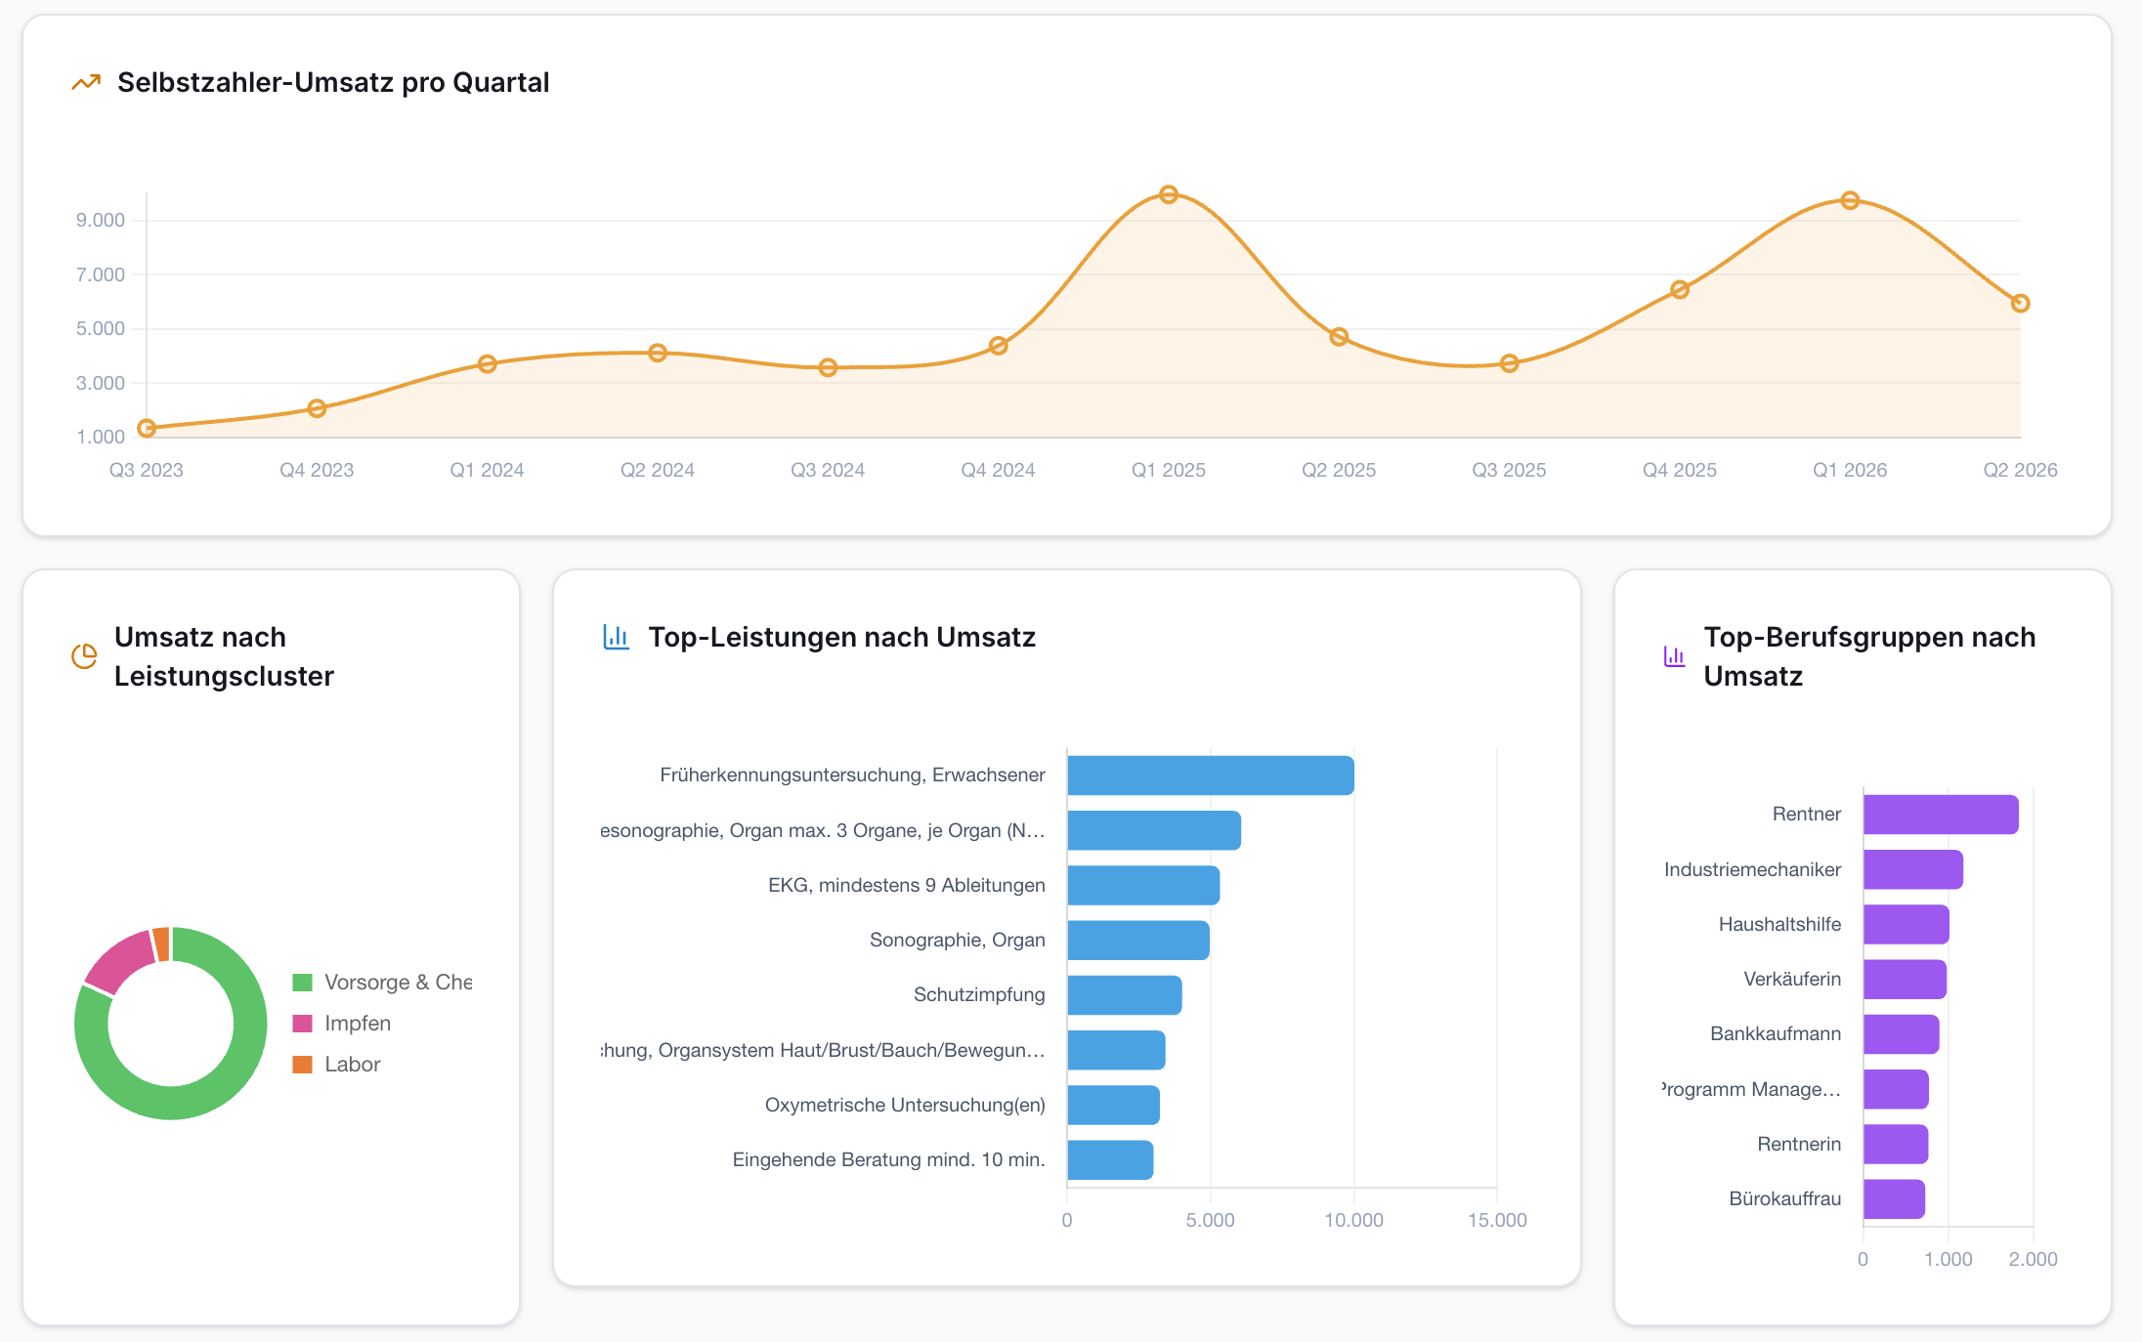Viewport: 2142px width, 1342px height.
Task: Click the purple bar for Haushaltshilfe
Action: pyautogui.click(x=1906, y=924)
